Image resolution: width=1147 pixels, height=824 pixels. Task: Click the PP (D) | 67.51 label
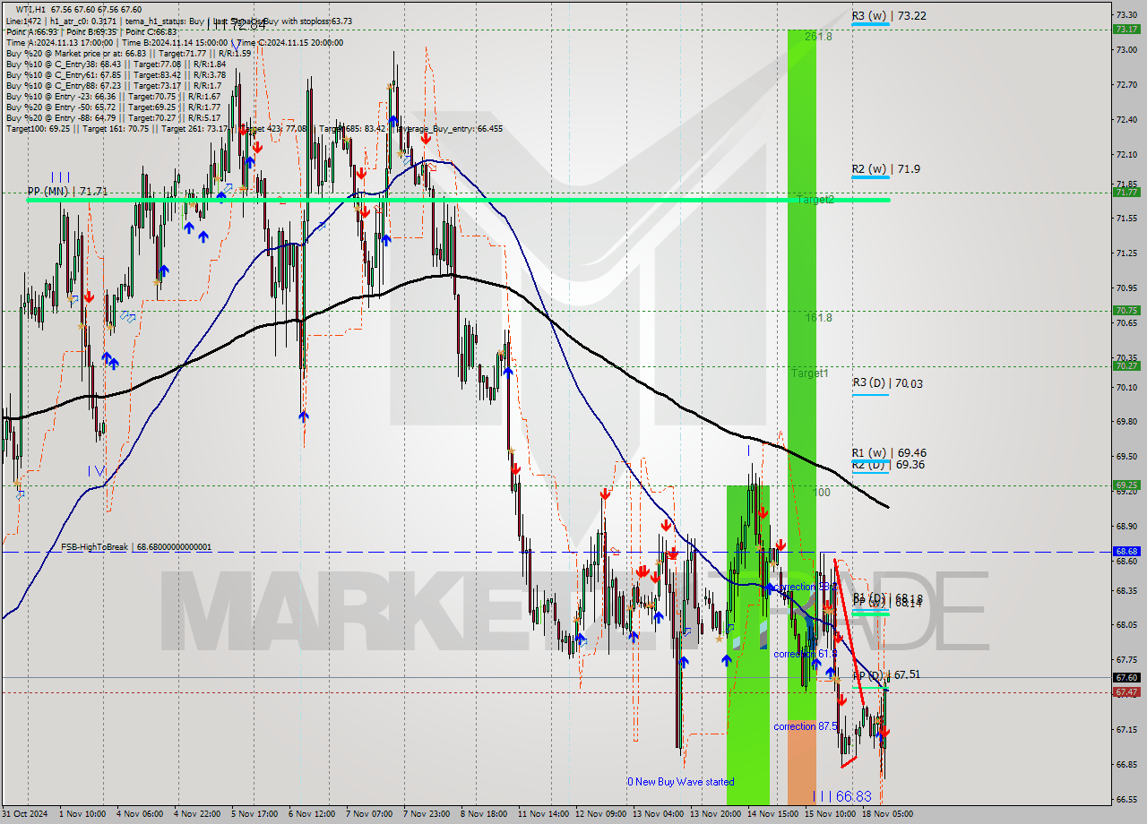[x=886, y=674]
